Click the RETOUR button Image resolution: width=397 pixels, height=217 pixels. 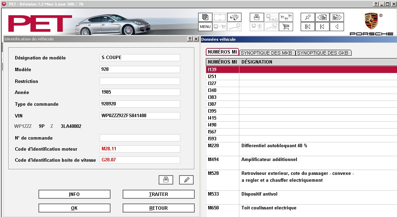tap(159, 208)
